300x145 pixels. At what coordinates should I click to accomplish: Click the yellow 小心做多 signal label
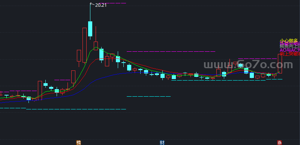[289, 41]
